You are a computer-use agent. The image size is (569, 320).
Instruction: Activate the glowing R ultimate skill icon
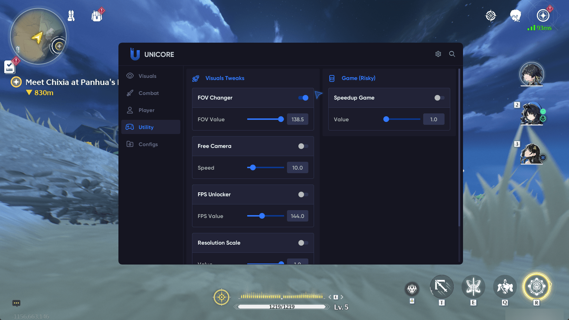click(x=536, y=287)
